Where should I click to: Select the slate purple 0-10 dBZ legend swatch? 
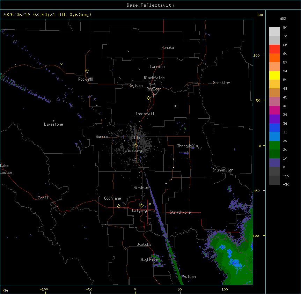click(274, 163)
